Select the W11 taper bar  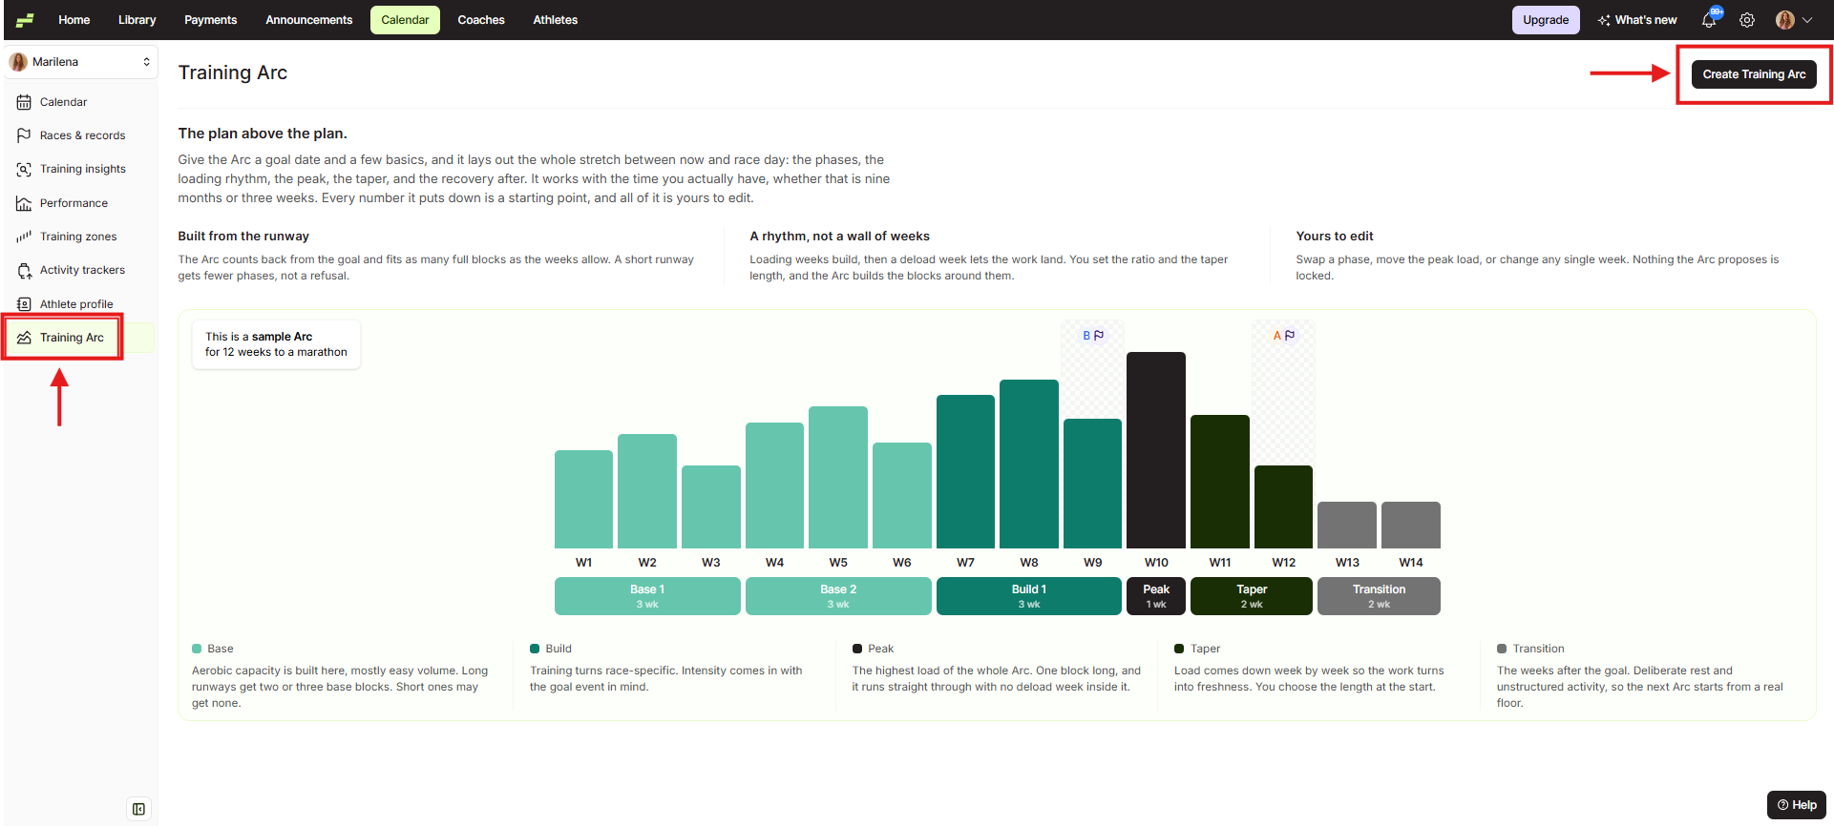(x=1220, y=482)
